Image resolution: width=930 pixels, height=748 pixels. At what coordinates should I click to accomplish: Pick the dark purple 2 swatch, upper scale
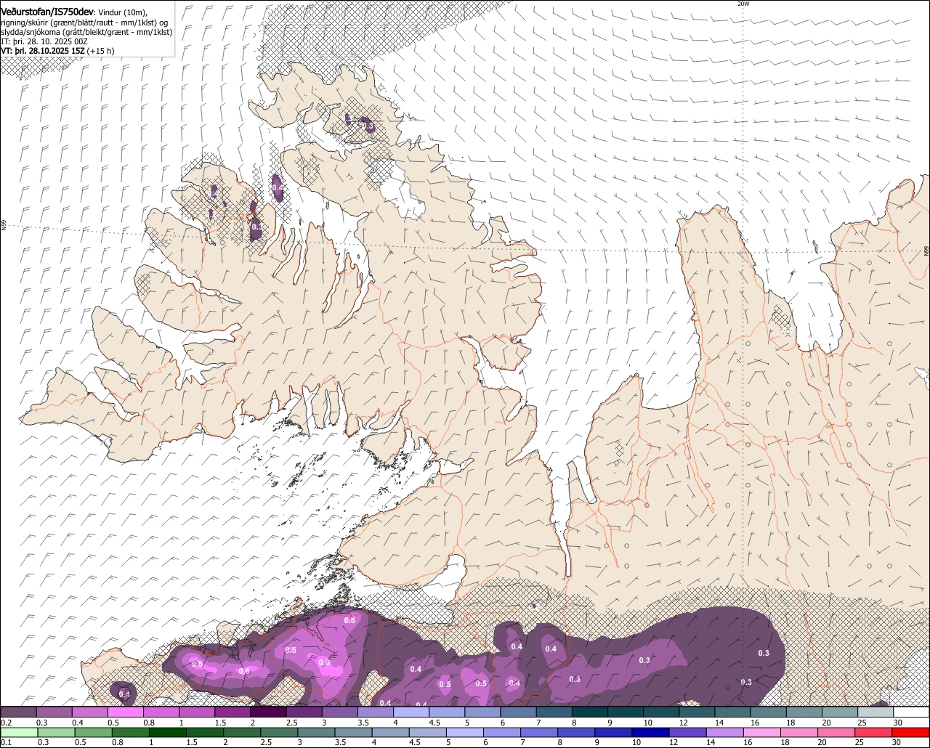268,712
